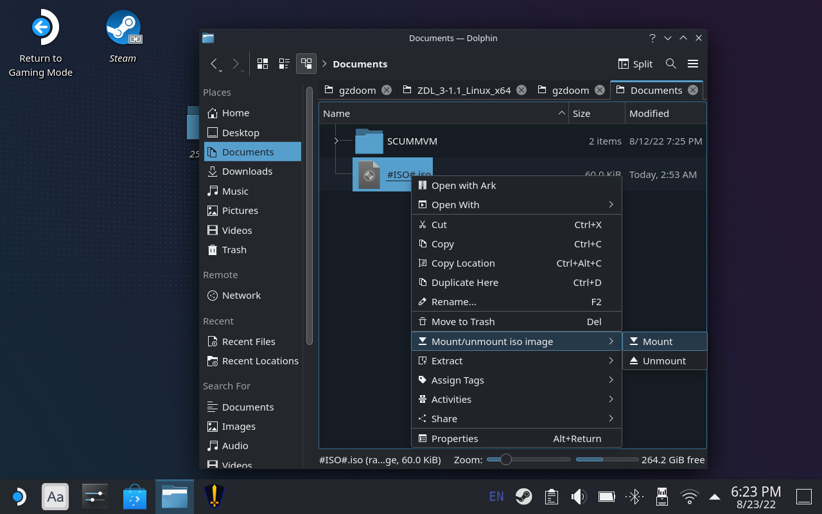
Task: Expand the SCUMMVM folder tree
Action: click(336, 141)
